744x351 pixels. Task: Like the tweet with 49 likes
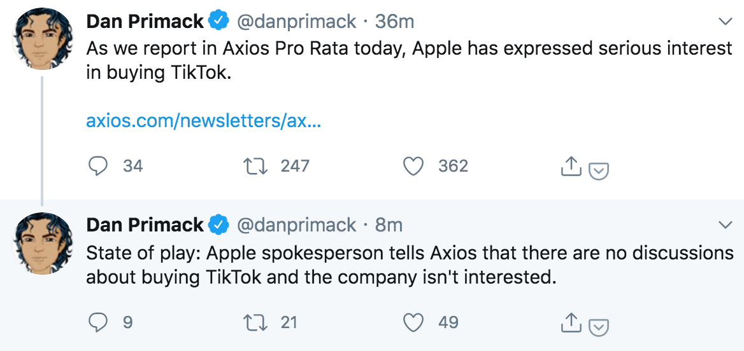414,322
